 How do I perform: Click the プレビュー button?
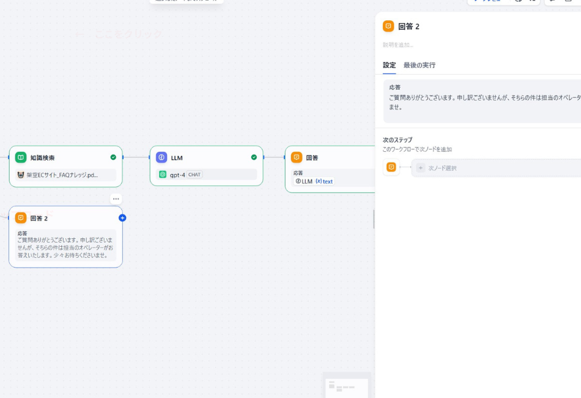pos(488,2)
